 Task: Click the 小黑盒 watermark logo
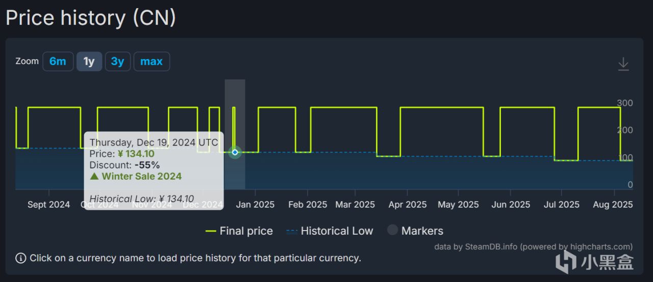(x=594, y=262)
